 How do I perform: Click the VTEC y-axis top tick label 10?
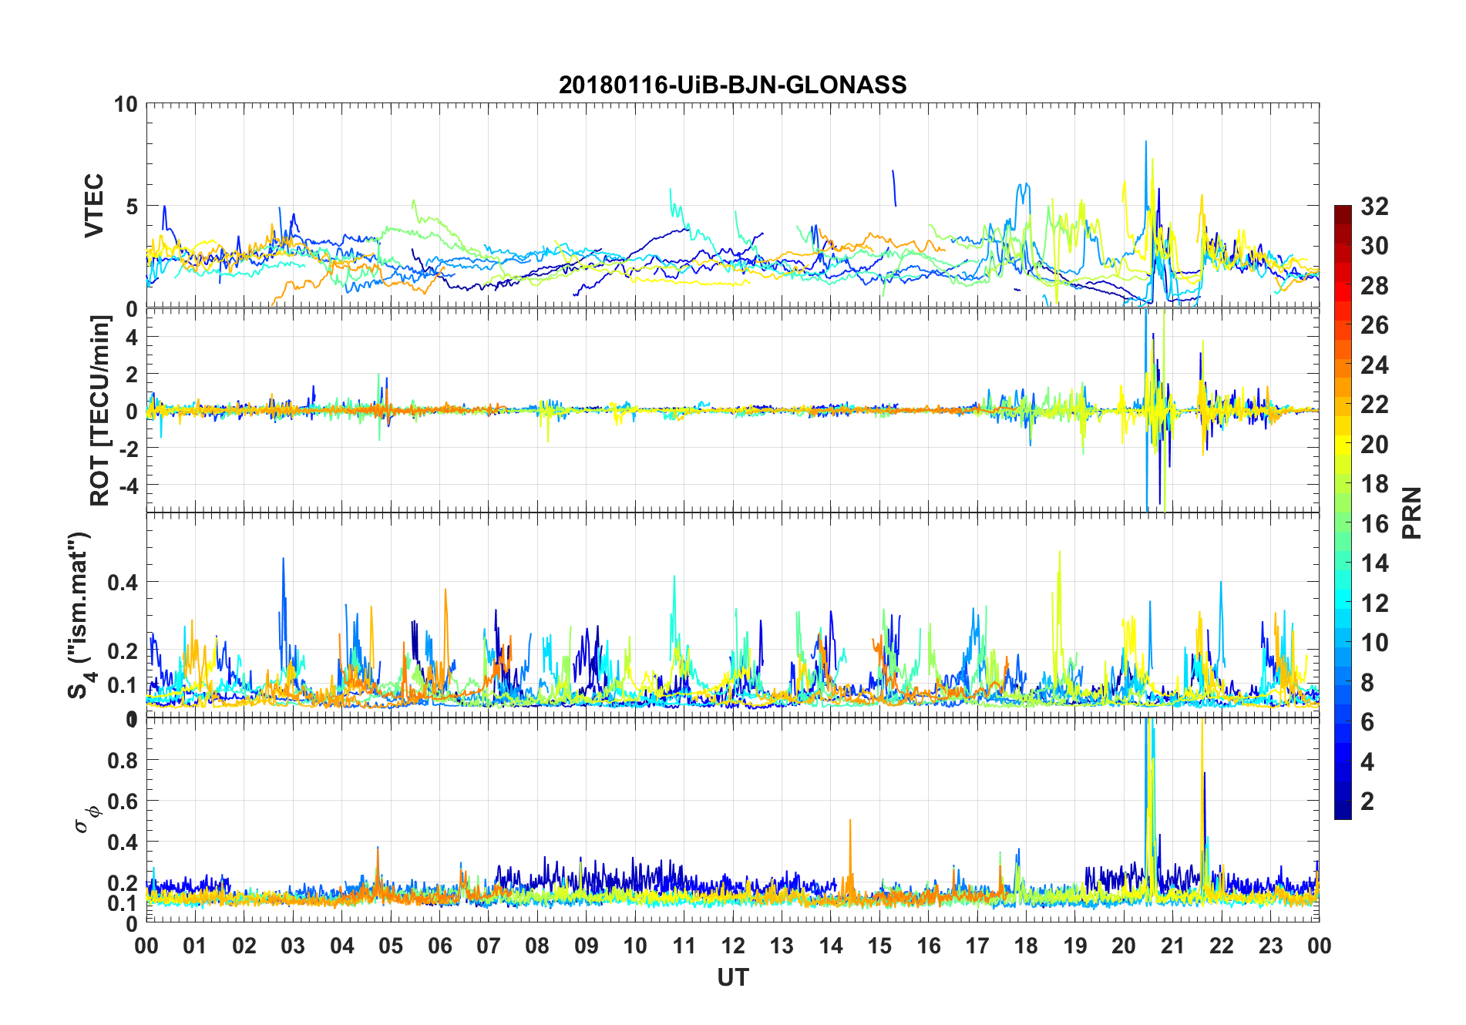(126, 104)
